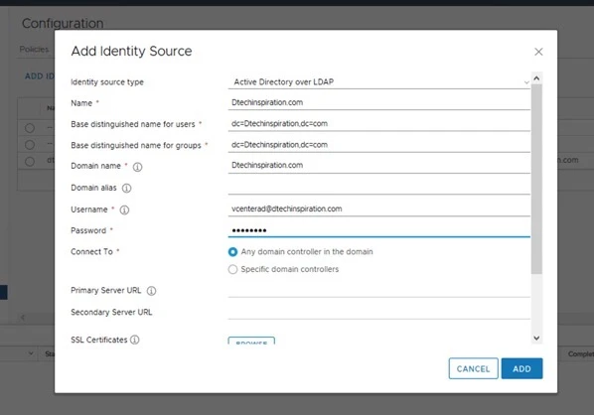Image resolution: width=594 pixels, height=415 pixels.
Task: Click SSL Certificates info icon
Action: 134,340
